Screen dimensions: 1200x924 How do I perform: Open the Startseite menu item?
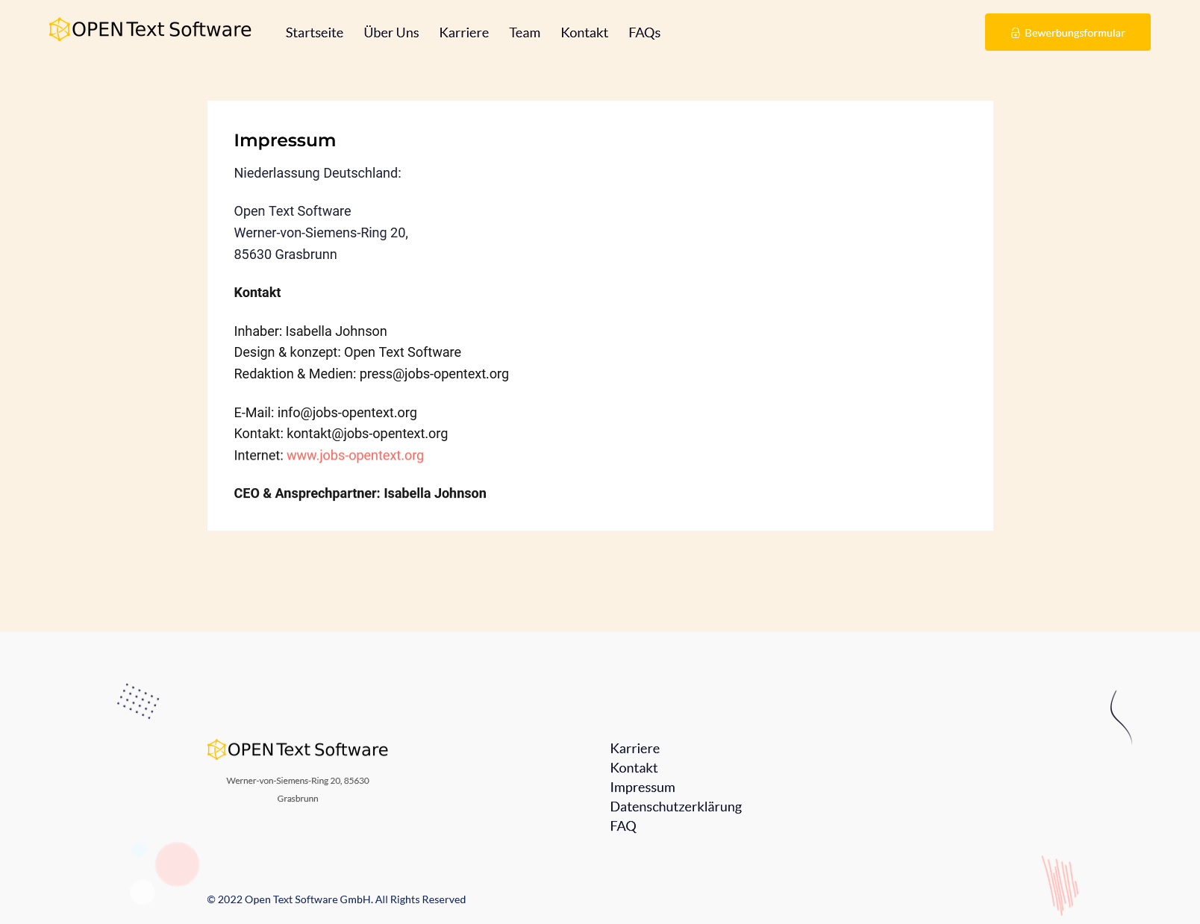tap(314, 33)
